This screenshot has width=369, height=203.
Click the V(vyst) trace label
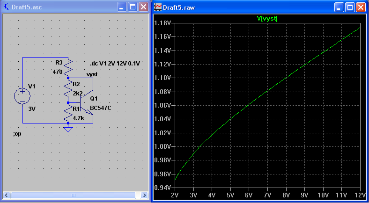(267, 19)
